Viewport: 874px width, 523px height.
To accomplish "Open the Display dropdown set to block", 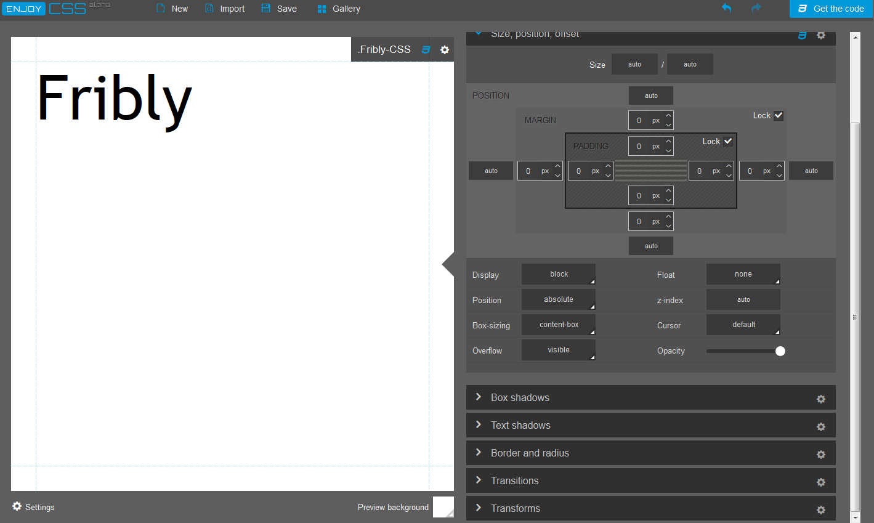I will tap(558, 274).
